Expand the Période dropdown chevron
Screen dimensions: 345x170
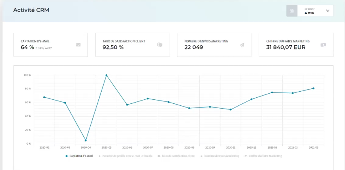coord(328,11)
